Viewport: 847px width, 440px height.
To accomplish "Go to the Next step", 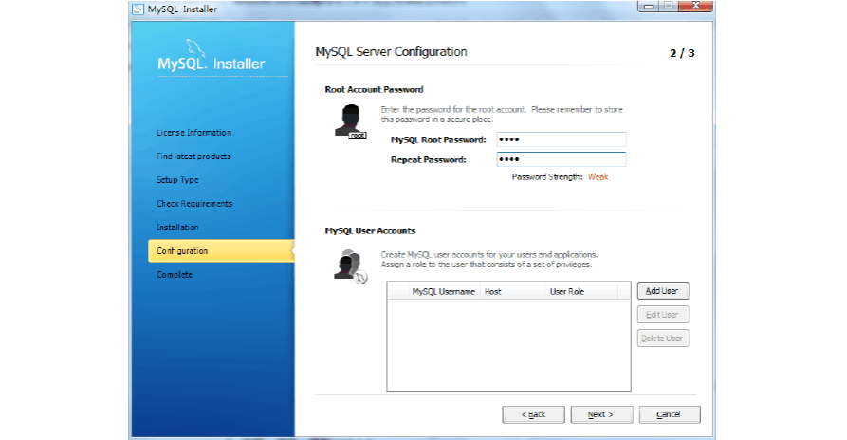I will [x=599, y=414].
